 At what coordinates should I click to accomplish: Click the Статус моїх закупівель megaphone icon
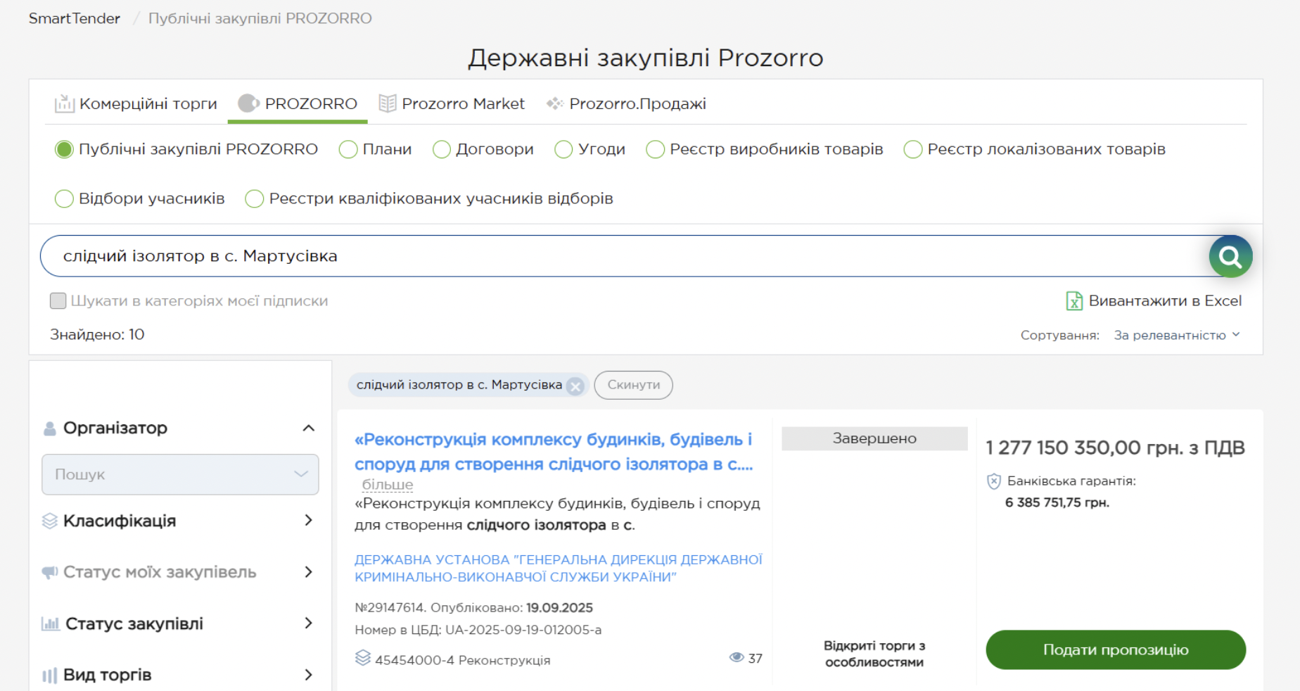(x=49, y=572)
